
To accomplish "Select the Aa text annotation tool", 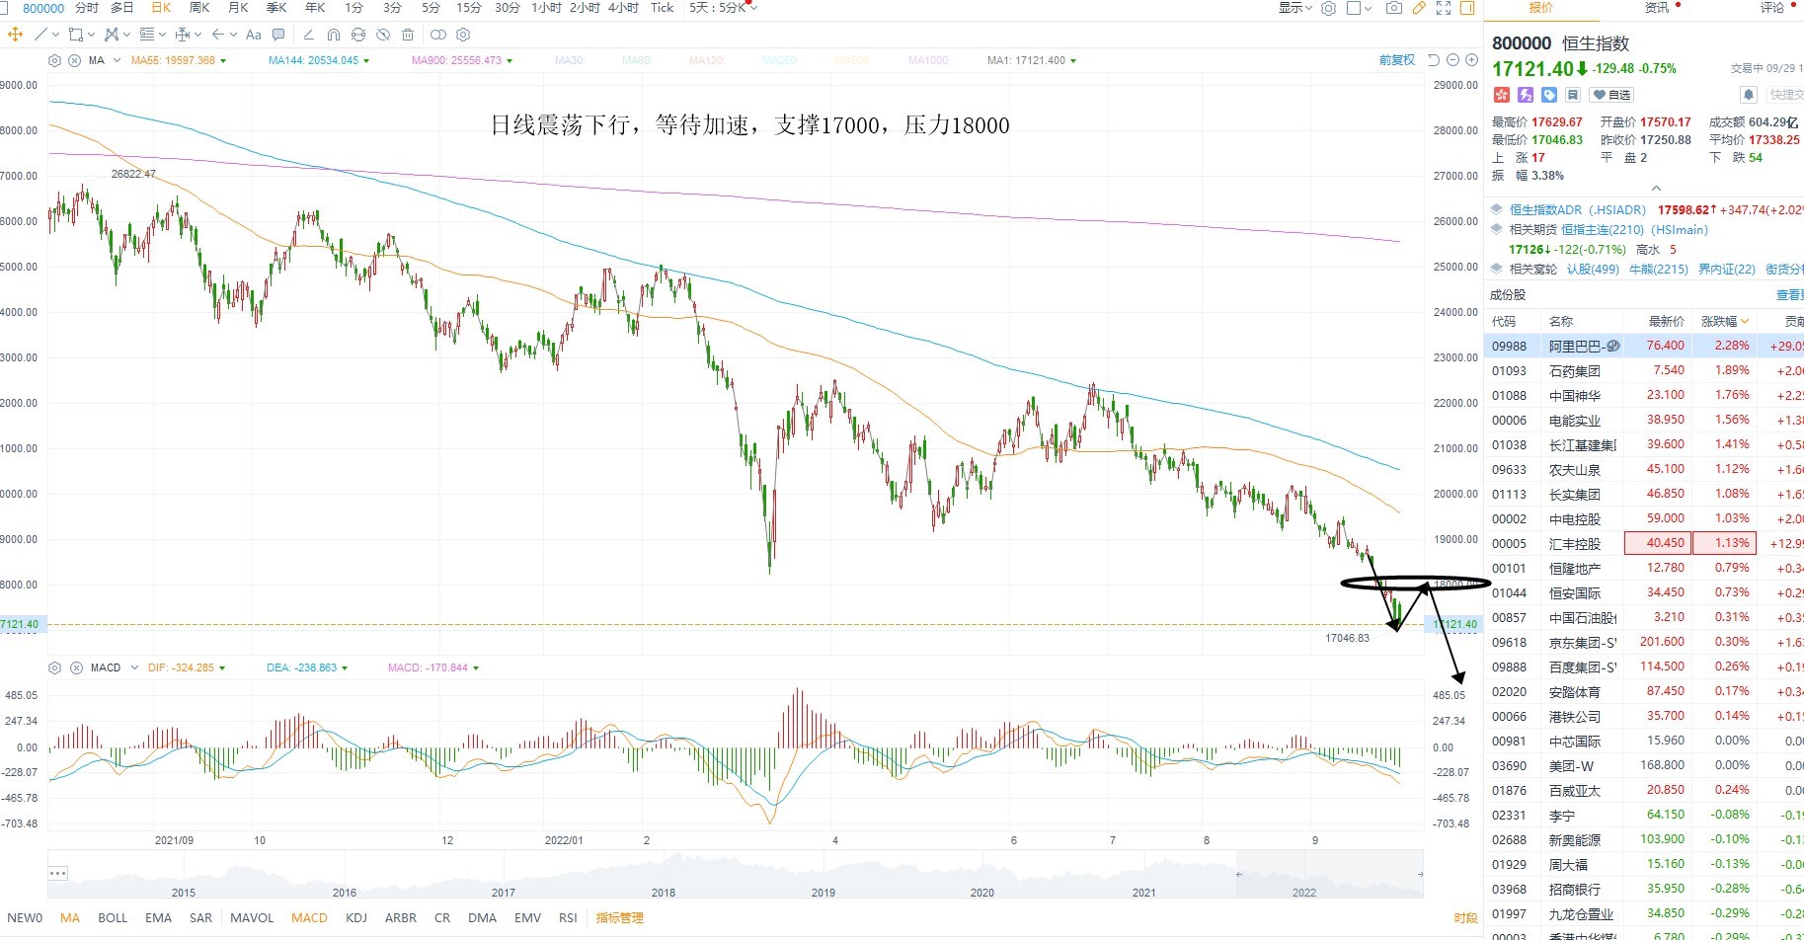I will point(254,35).
